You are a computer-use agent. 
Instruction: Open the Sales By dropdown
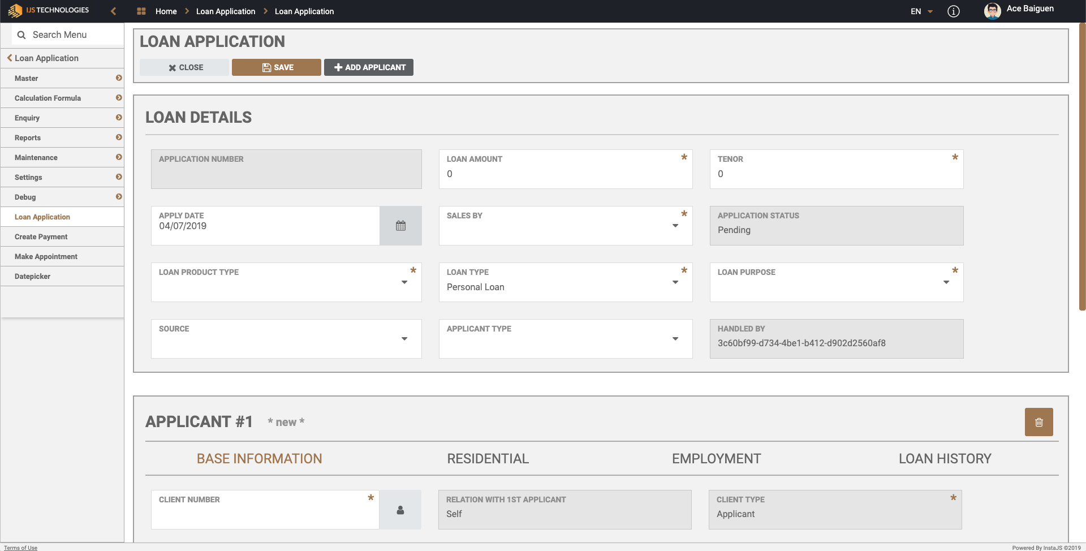tap(675, 226)
